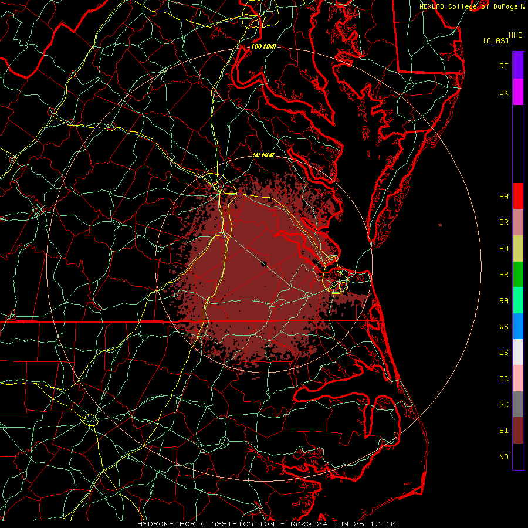This screenshot has width=528, height=528.
Task: Click the HHC product label
Action: [x=515, y=35]
